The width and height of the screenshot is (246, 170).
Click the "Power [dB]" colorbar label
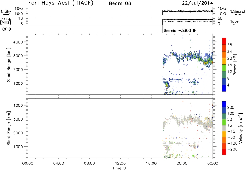(235, 65)
